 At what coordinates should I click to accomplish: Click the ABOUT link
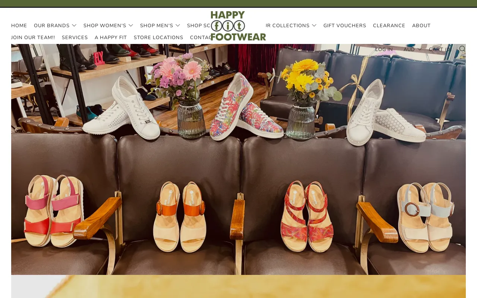421,25
